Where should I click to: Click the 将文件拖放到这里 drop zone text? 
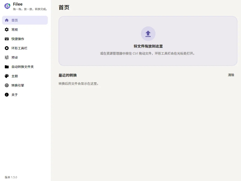tap(148, 46)
